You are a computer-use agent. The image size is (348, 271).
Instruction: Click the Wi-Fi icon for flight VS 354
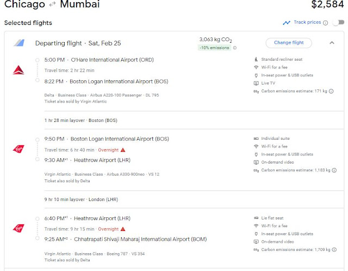[x=256, y=226]
